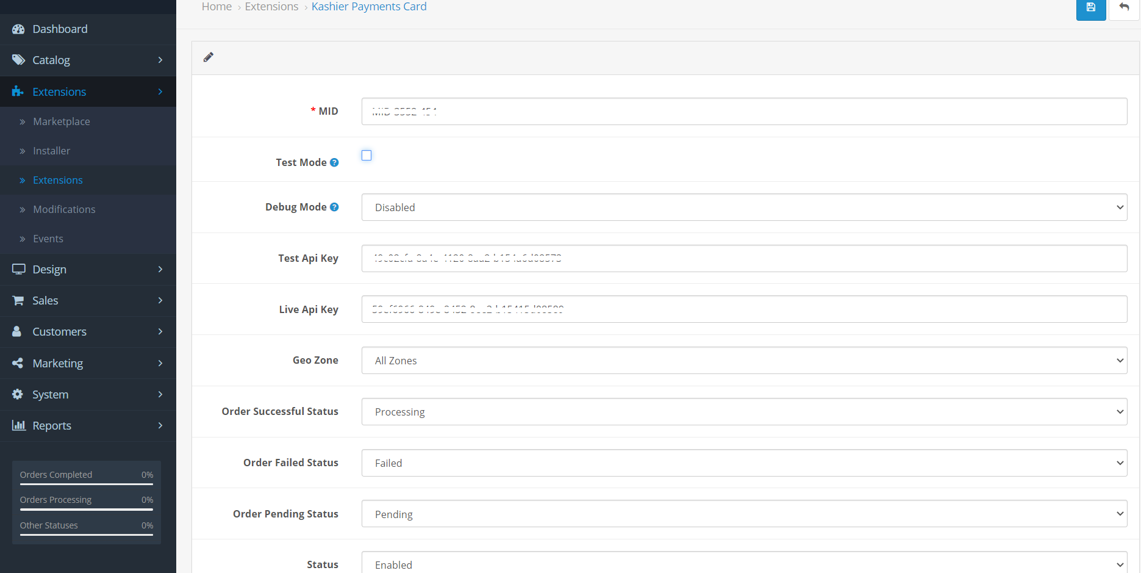
Task: Expand the Sales menu chevron
Action: pos(160,300)
